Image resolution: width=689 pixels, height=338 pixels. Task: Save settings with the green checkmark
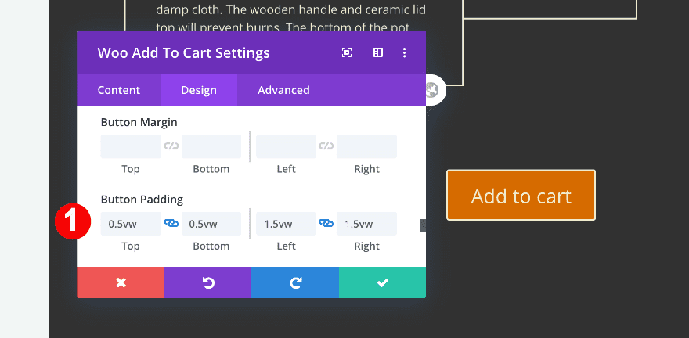click(x=382, y=282)
